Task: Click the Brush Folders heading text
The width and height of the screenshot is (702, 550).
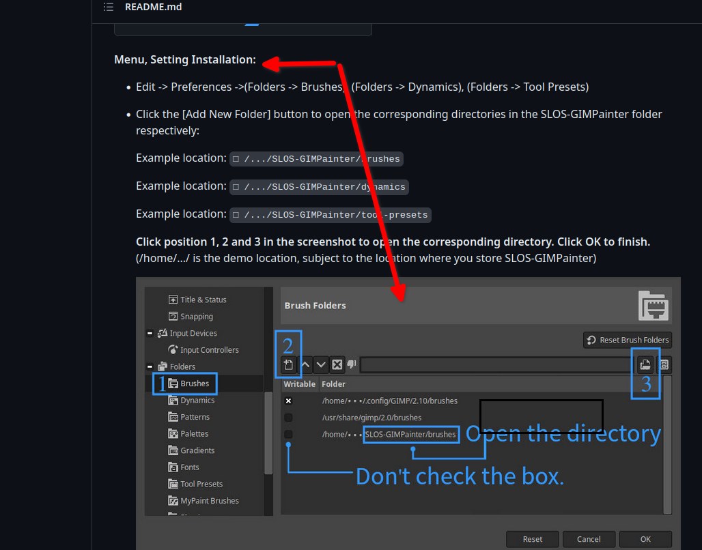Action: [315, 306]
